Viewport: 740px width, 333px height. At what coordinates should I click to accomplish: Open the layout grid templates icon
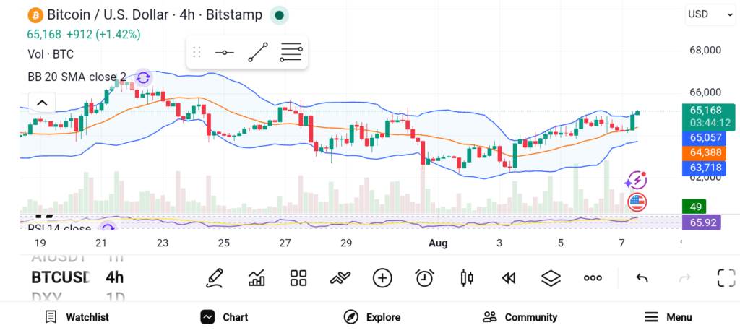coord(298,278)
